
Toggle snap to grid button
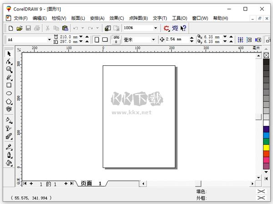(x=240, y=40)
